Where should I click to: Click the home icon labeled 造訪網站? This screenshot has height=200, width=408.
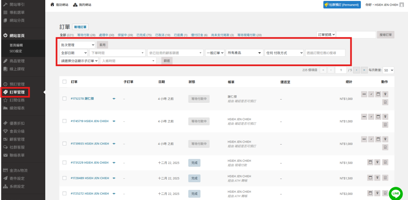[53, 5]
